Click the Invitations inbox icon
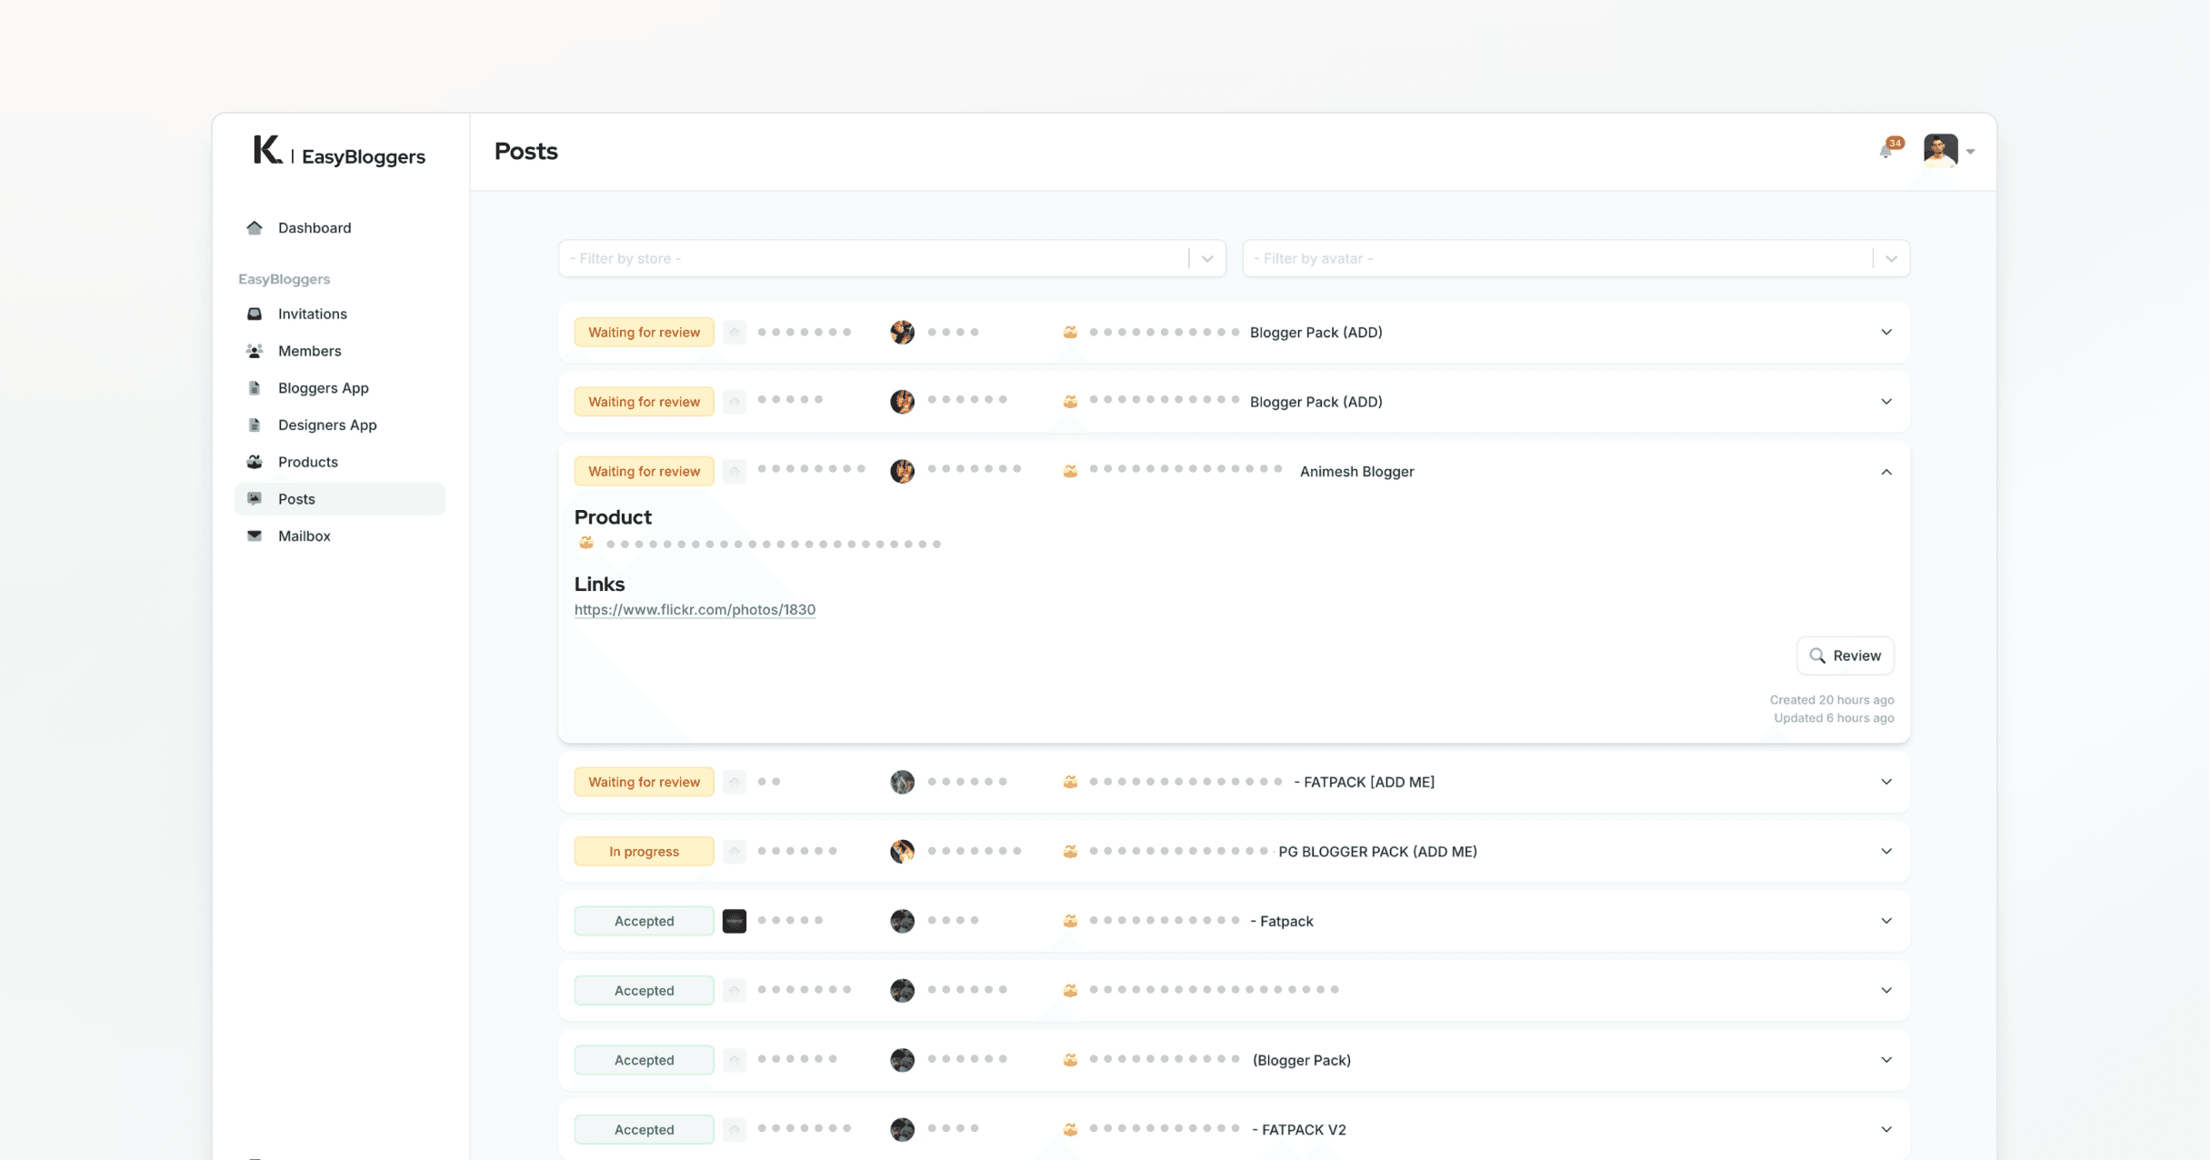2210x1160 pixels. (x=255, y=314)
